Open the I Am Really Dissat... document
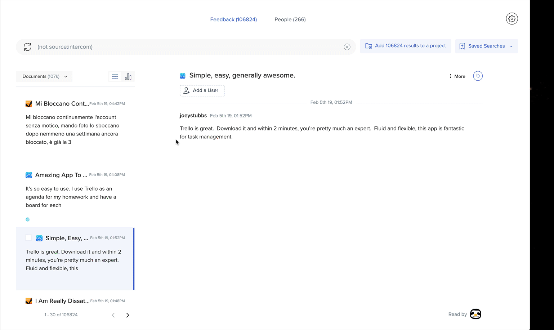554x330 pixels. 62,301
